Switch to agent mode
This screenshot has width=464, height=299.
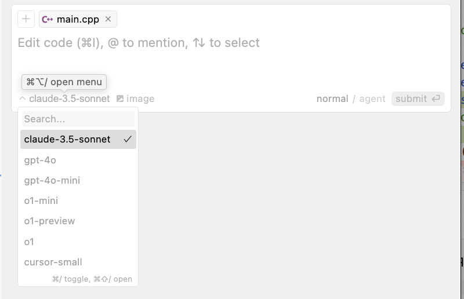pos(372,99)
